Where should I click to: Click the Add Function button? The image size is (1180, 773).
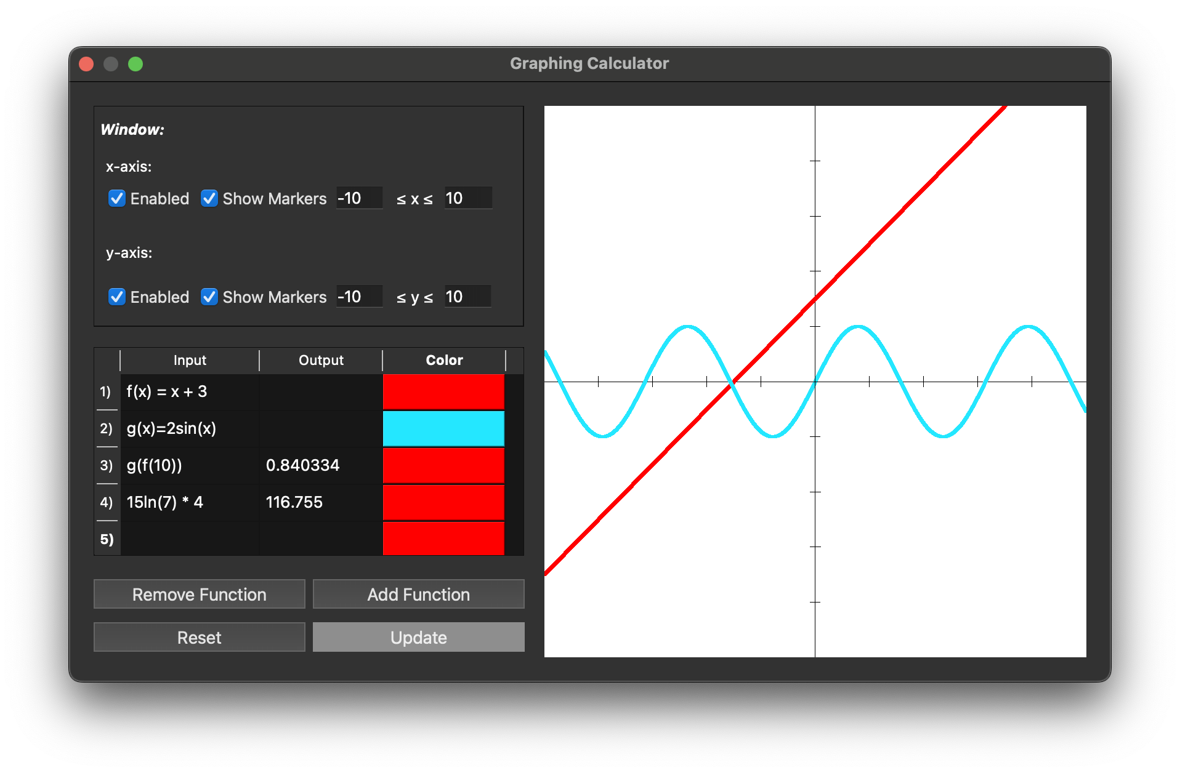(x=418, y=594)
